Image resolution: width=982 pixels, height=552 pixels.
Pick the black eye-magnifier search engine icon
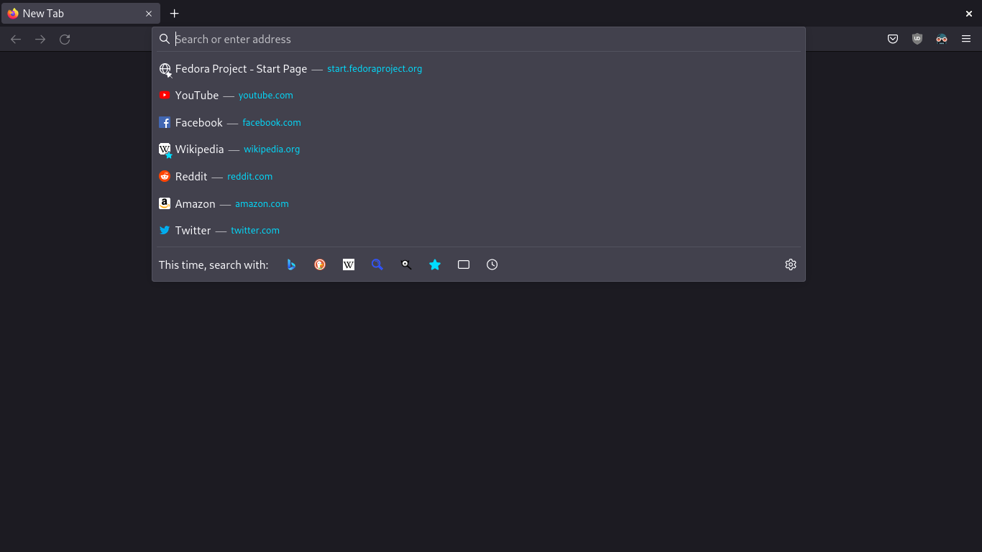(x=406, y=264)
